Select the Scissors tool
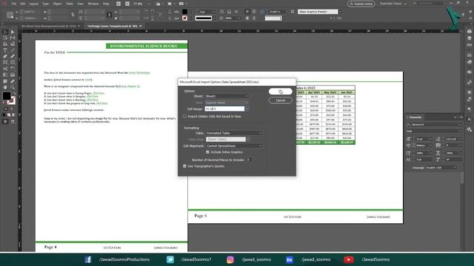The height and width of the screenshot is (266, 474). pyautogui.click(x=5, y=69)
